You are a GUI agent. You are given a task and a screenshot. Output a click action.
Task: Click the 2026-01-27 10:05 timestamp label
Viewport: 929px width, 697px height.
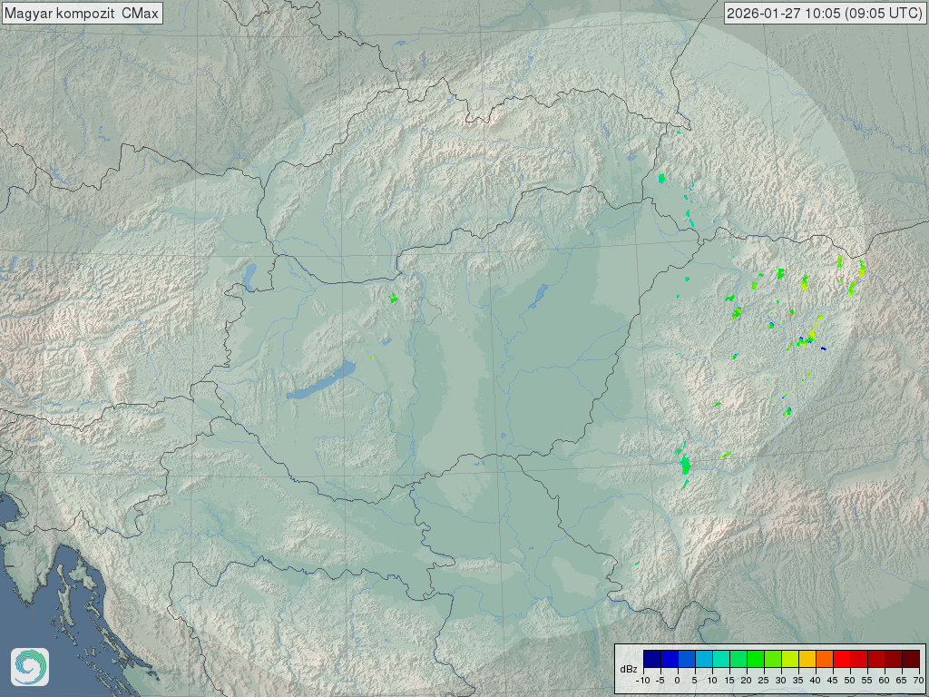(x=825, y=13)
